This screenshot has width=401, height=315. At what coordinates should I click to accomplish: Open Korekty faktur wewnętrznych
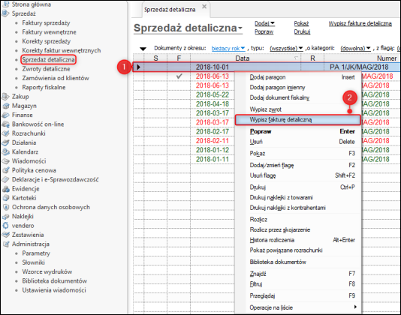pyautogui.click(x=62, y=50)
